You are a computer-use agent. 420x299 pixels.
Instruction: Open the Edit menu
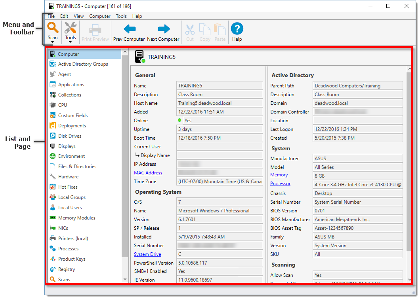[x=64, y=16]
